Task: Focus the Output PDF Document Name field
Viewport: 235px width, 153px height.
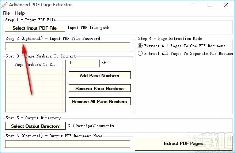Action: point(68,144)
